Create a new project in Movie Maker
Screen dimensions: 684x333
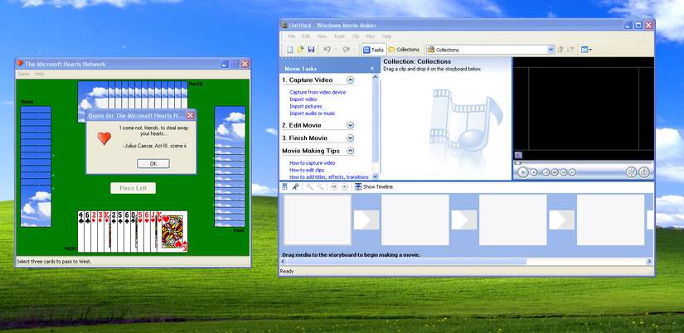pos(289,50)
